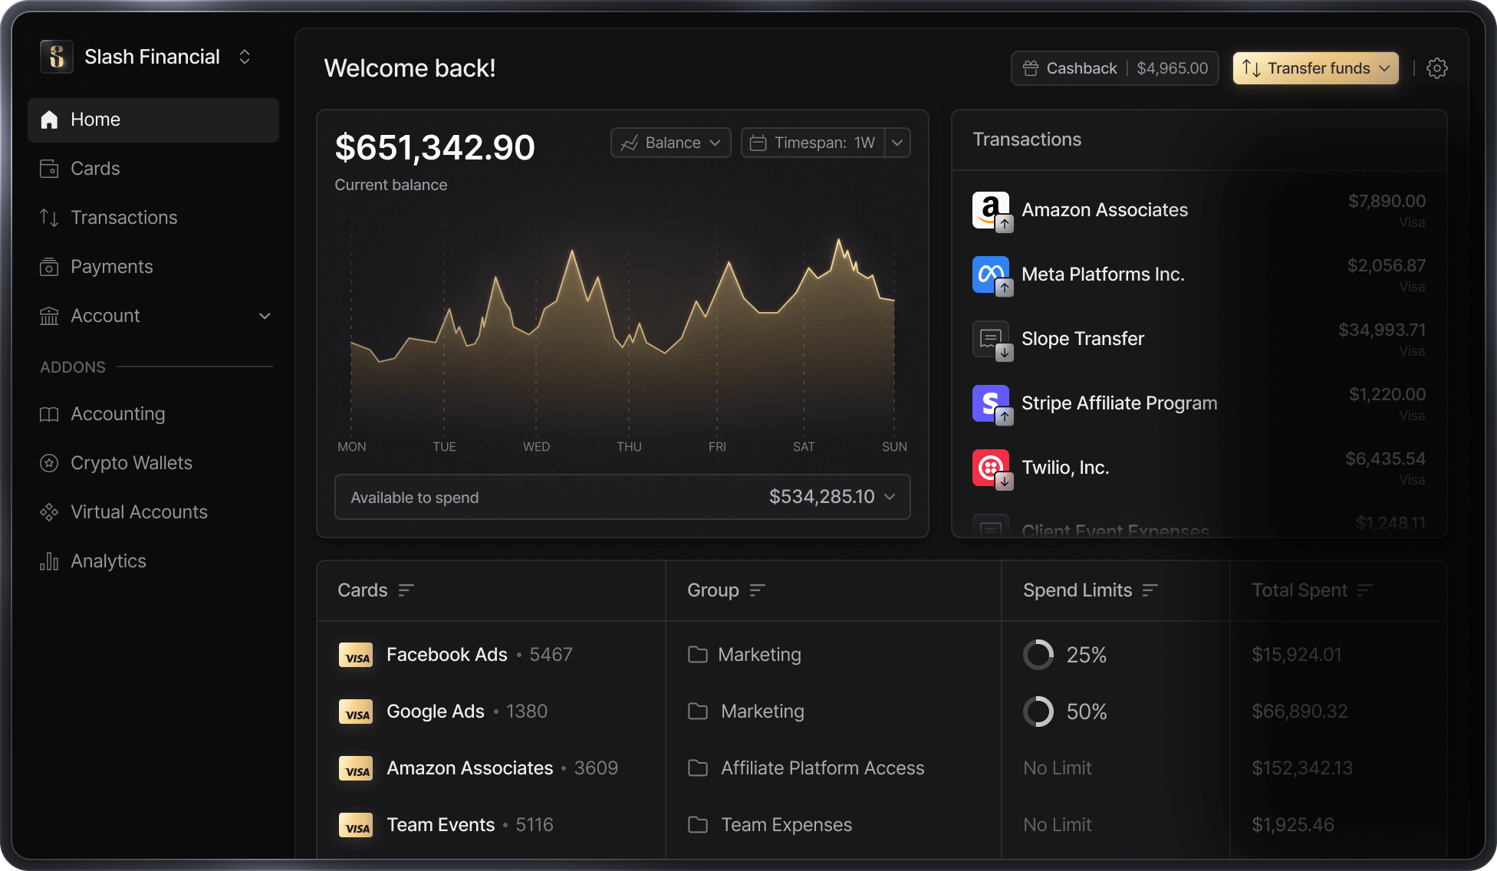1497x871 pixels.
Task: Toggle sort on the Spend Limits column
Action: pyautogui.click(x=1150, y=590)
